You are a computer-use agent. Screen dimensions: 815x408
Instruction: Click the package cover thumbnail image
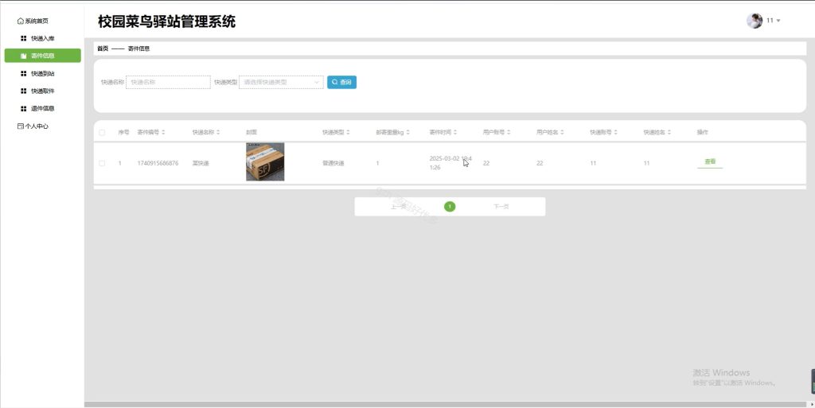265,162
